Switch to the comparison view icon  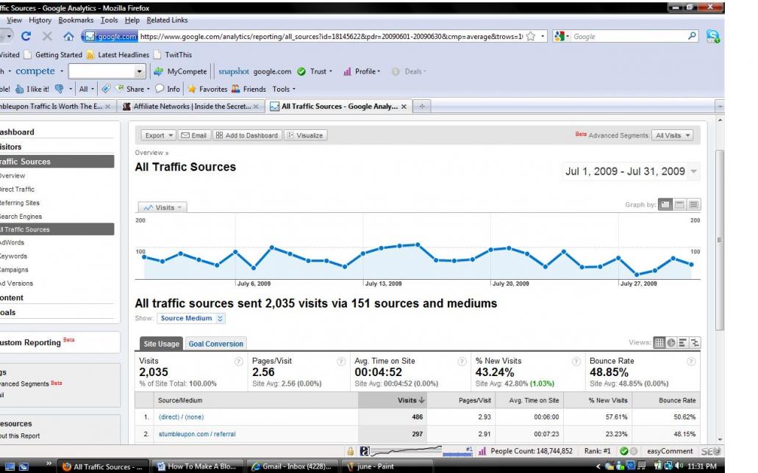(x=695, y=342)
